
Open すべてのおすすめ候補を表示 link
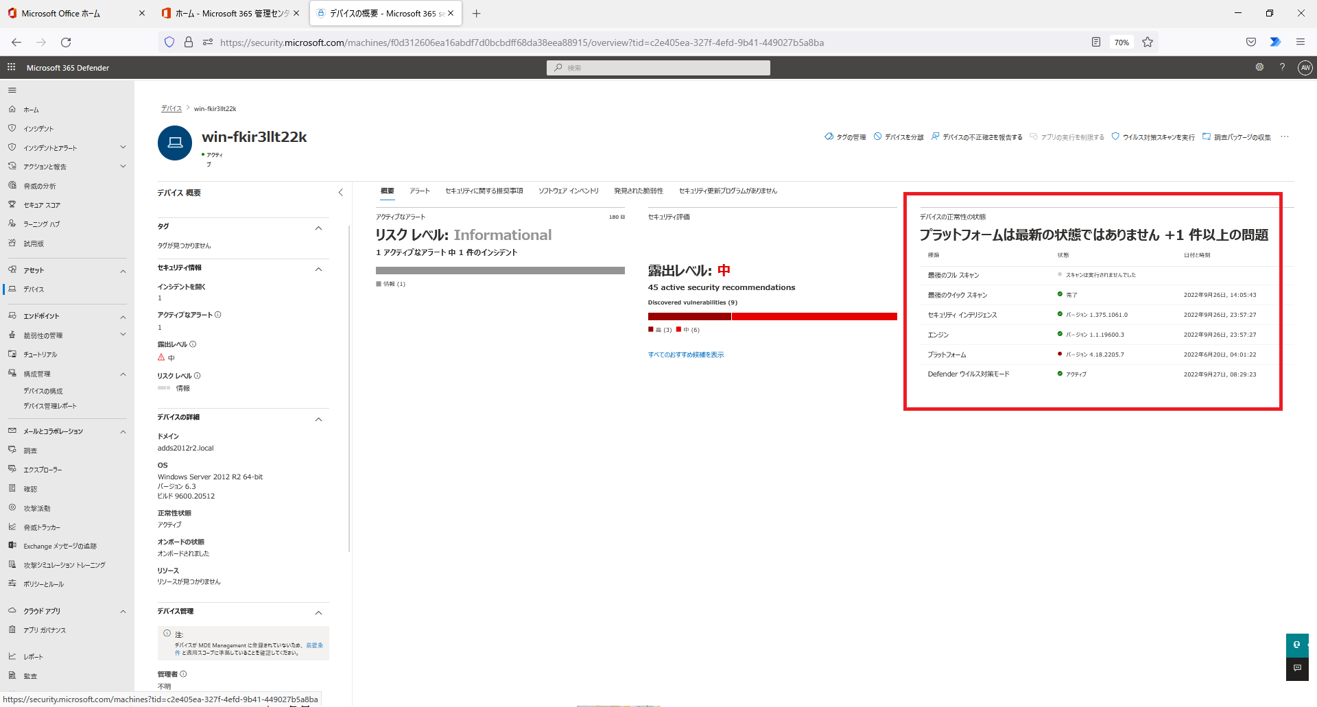(686, 355)
